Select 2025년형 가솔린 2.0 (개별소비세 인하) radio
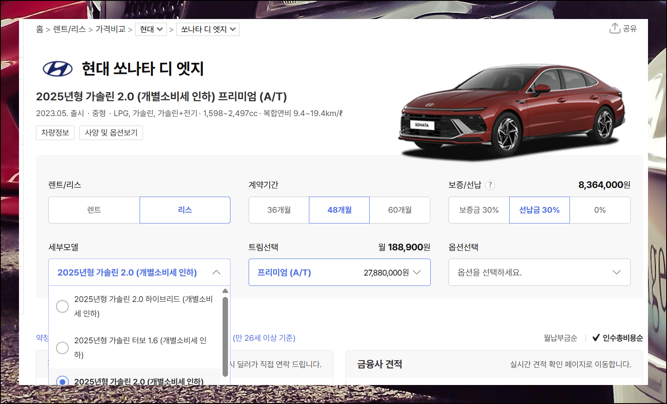The width and height of the screenshot is (667, 404). click(62, 381)
